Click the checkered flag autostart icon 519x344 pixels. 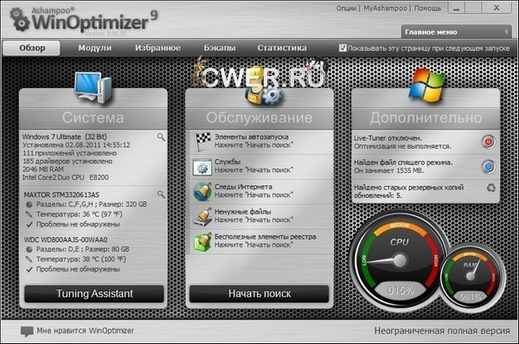pyautogui.click(x=202, y=142)
